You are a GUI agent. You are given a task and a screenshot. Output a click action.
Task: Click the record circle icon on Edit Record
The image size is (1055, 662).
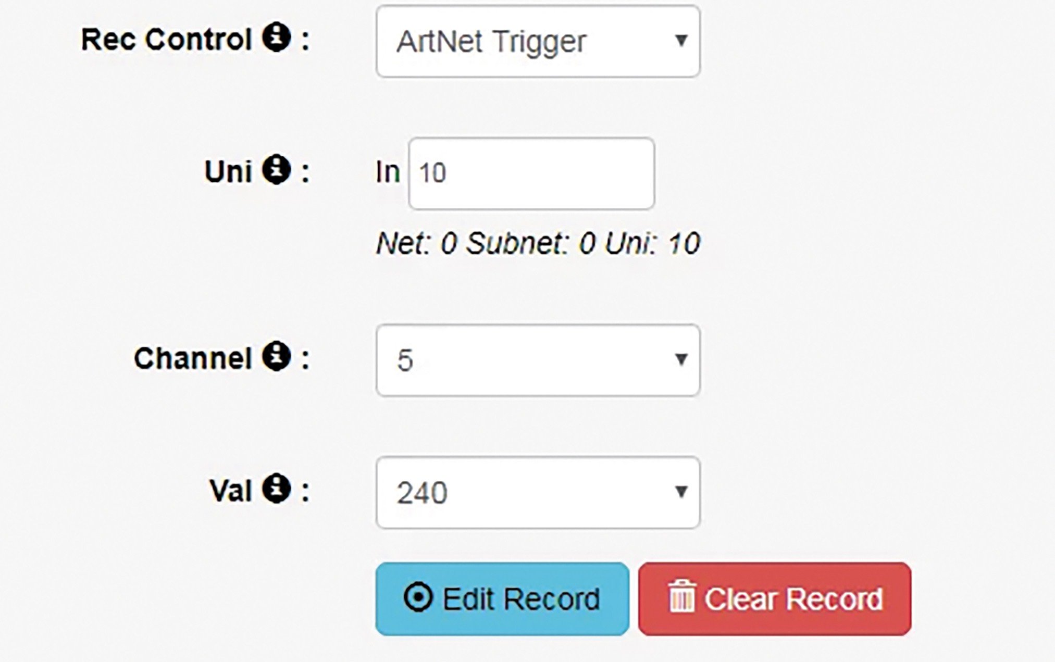tap(418, 597)
